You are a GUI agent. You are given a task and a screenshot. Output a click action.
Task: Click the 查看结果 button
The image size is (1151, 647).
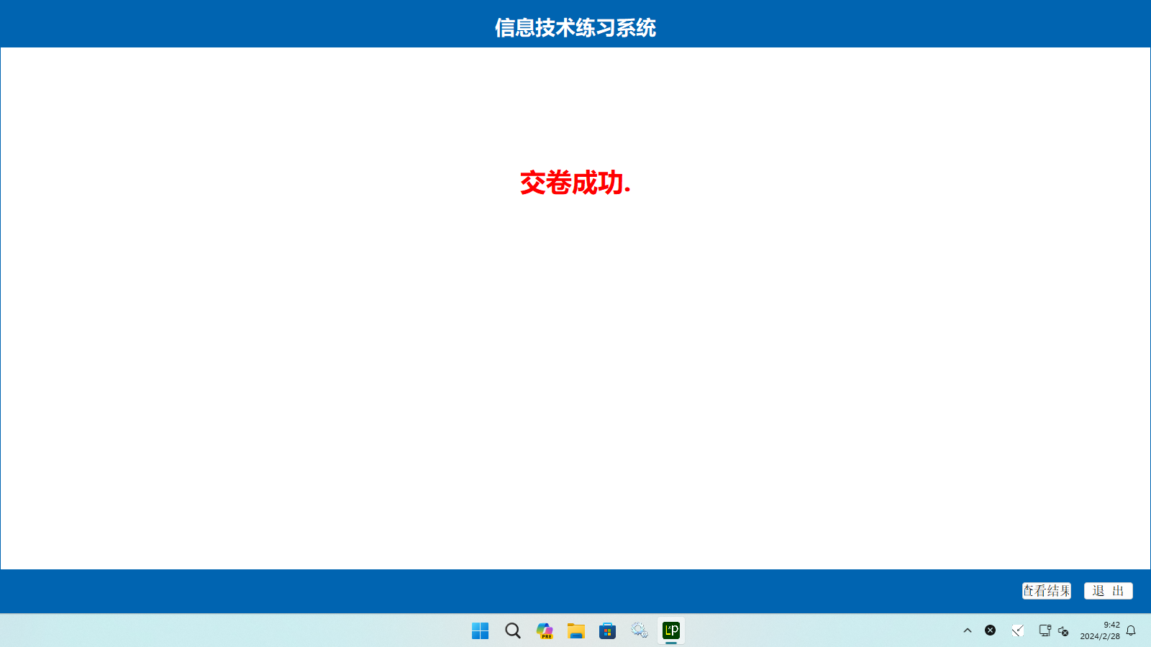coord(1046,591)
